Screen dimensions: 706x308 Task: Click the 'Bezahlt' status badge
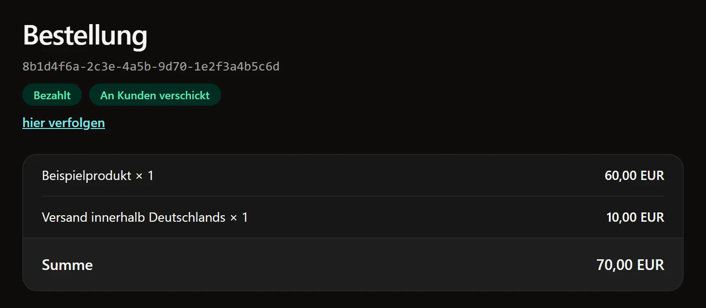[52, 95]
